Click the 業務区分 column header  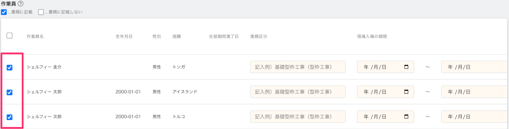tap(259, 36)
